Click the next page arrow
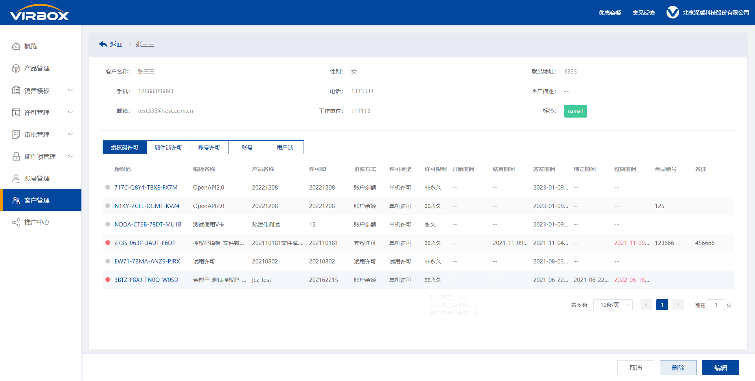The width and height of the screenshot is (755, 381). pyautogui.click(x=678, y=305)
